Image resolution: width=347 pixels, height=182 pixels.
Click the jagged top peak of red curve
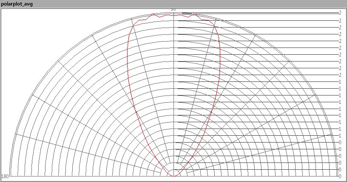pos(173,15)
